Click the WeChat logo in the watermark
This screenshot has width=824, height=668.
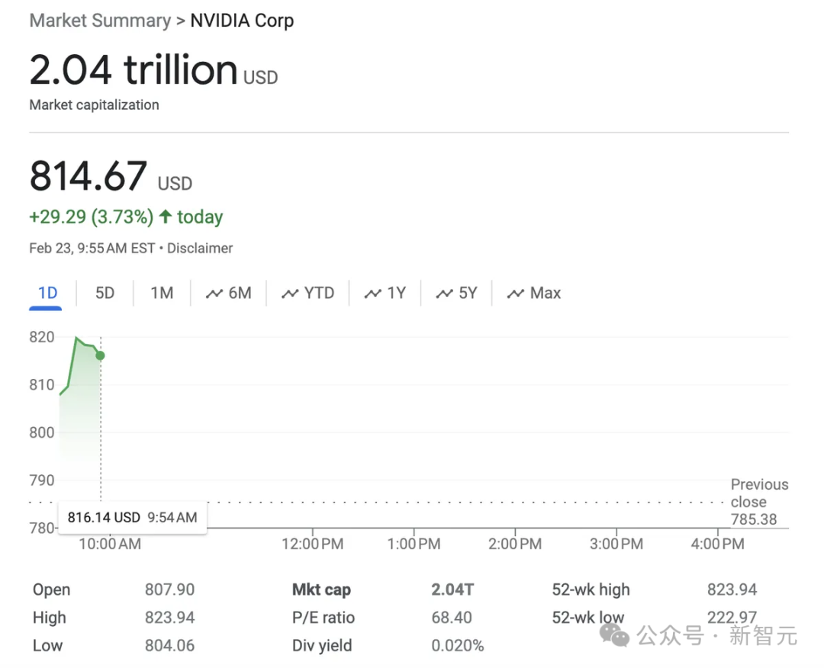coord(614,634)
